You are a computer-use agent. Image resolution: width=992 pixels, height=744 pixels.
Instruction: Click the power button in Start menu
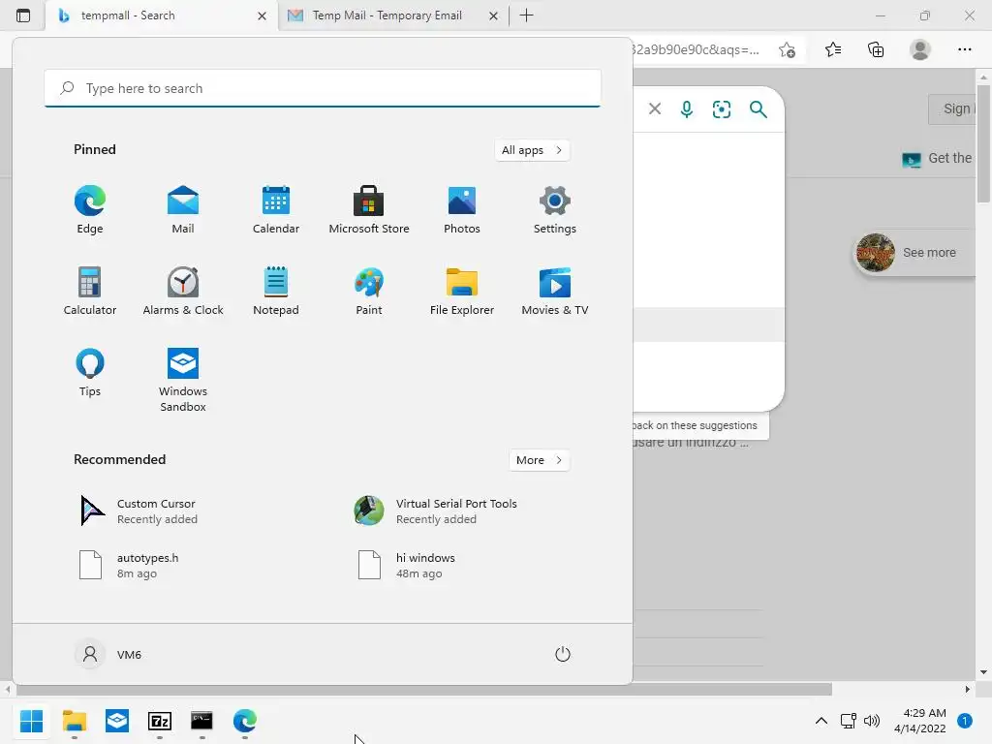pyautogui.click(x=563, y=654)
